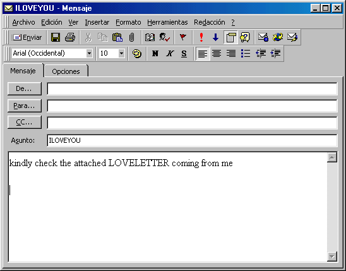This screenshot has height=271, width=346.
Task: Click the Print icon in toolbar
Action: tap(70, 37)
